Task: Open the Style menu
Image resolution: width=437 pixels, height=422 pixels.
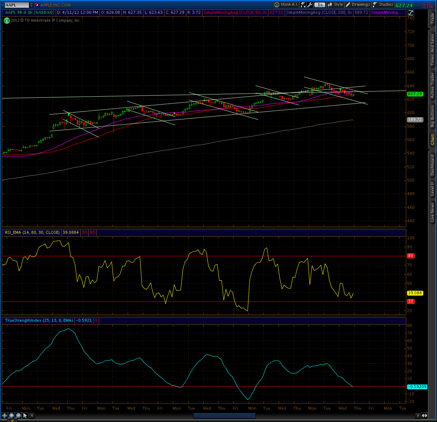Action: click(x=335, y=5)
